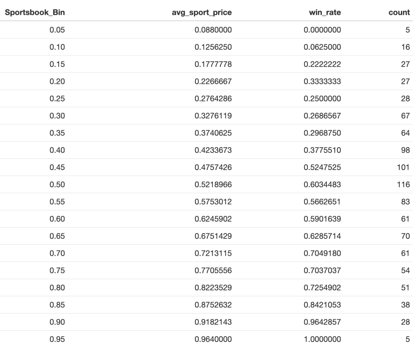Image resolution: width=419 pixels, height=353 pixels.
Task: Click the avg_sport_price value 0.4757426
Action: 213,167
